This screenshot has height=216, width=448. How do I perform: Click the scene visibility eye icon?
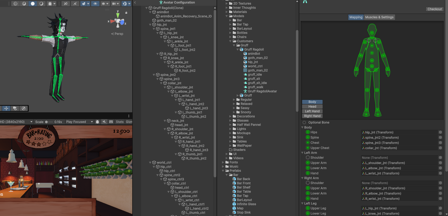(x=95, y=4)
